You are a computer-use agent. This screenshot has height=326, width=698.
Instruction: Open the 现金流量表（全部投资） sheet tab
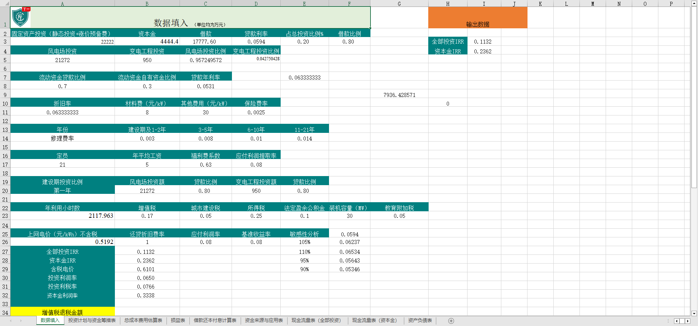click(318, 320)
